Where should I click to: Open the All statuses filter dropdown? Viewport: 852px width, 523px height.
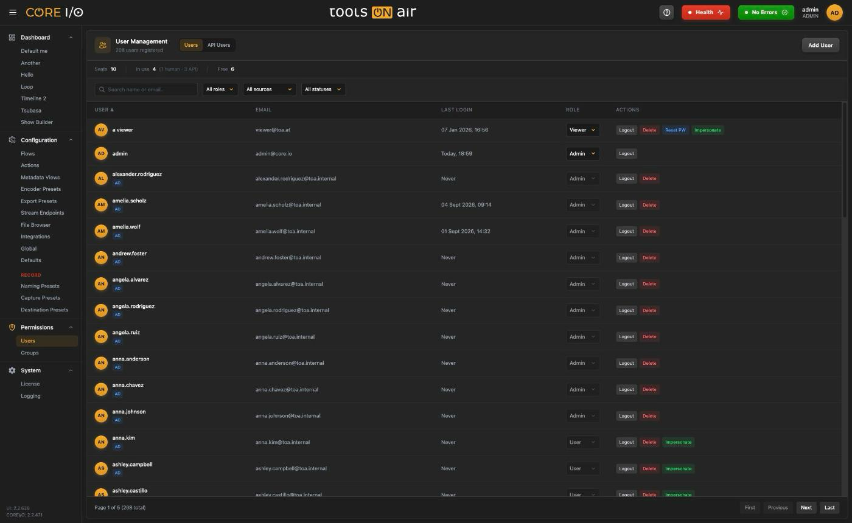[x=323, y=89]
